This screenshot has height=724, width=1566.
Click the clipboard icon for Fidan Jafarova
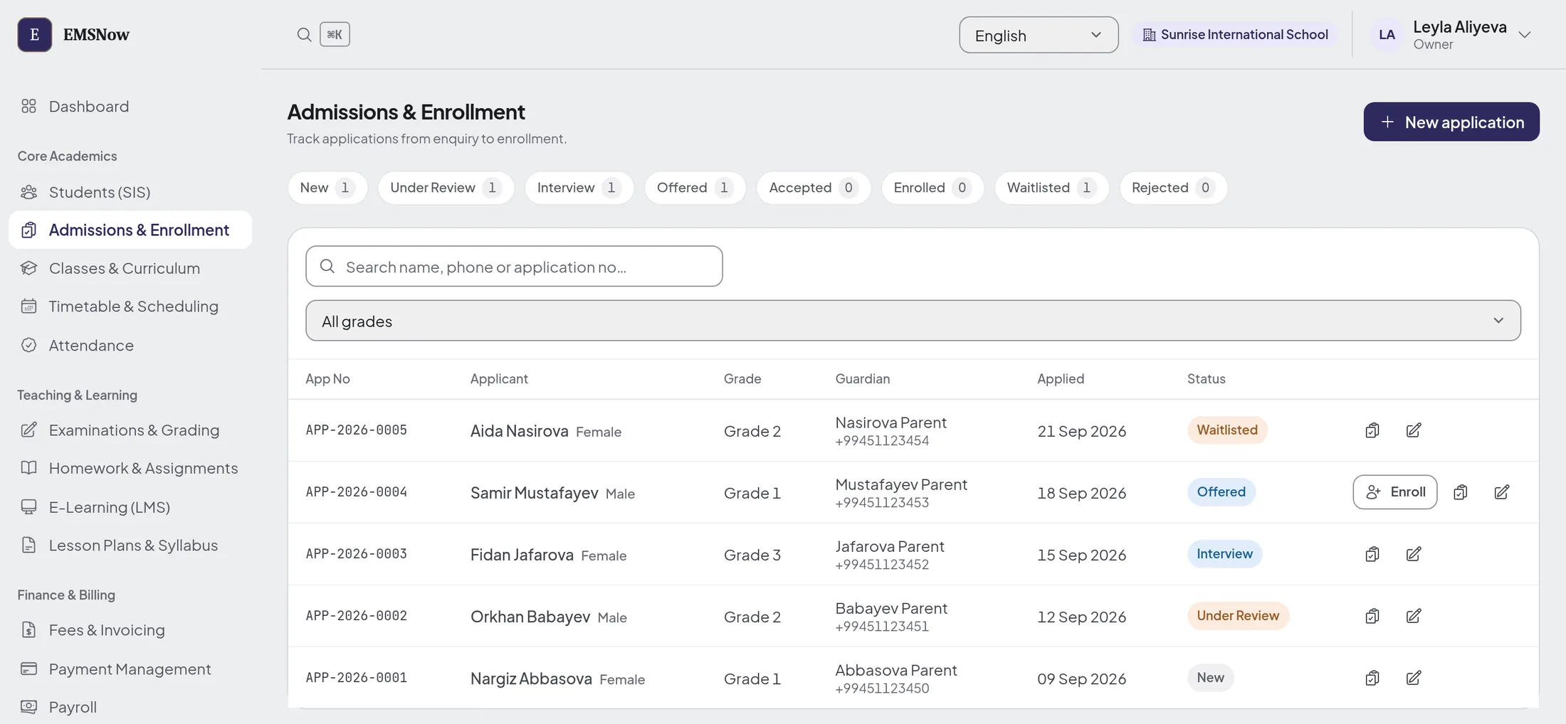coord(1372,554)
